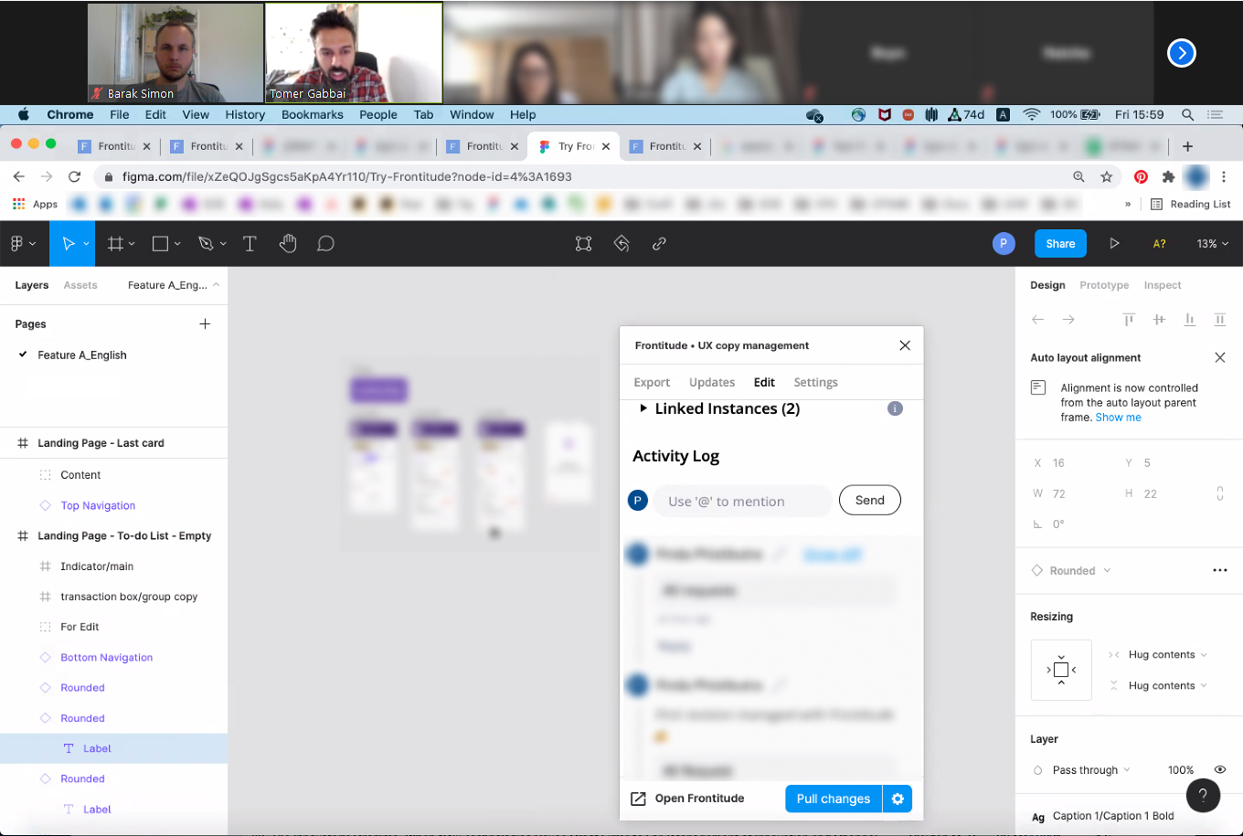Open the three-dots menu for Rounded instance

pos(1219,570)
